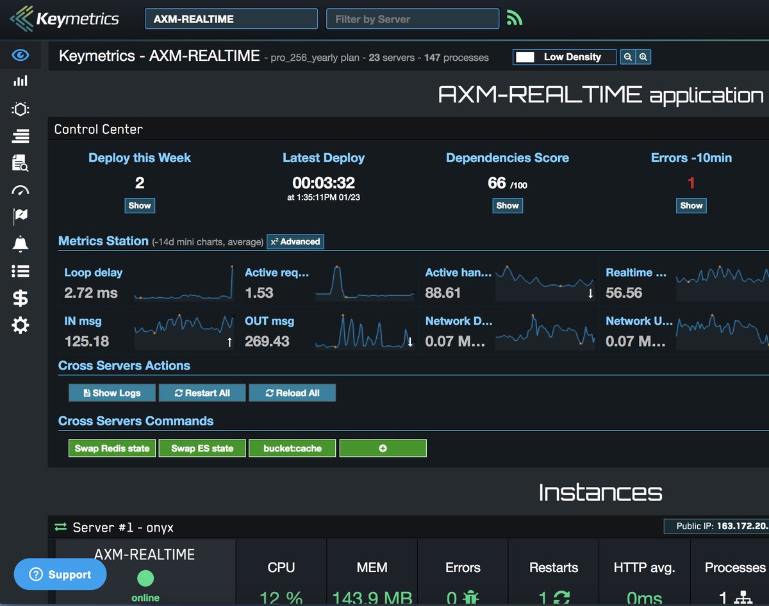Image resolution: width=769 pixels, height=606 pixels.
Task: Open the bar chart metrics sidebar icon
Action: tap(21, 81)
